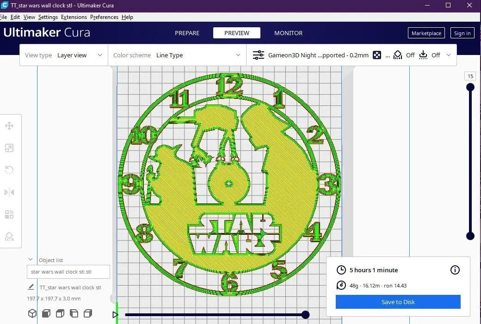Select the Support Blocker tool
Screen dimensions: 481x324
pyautogui.click(x=9, y=237)
